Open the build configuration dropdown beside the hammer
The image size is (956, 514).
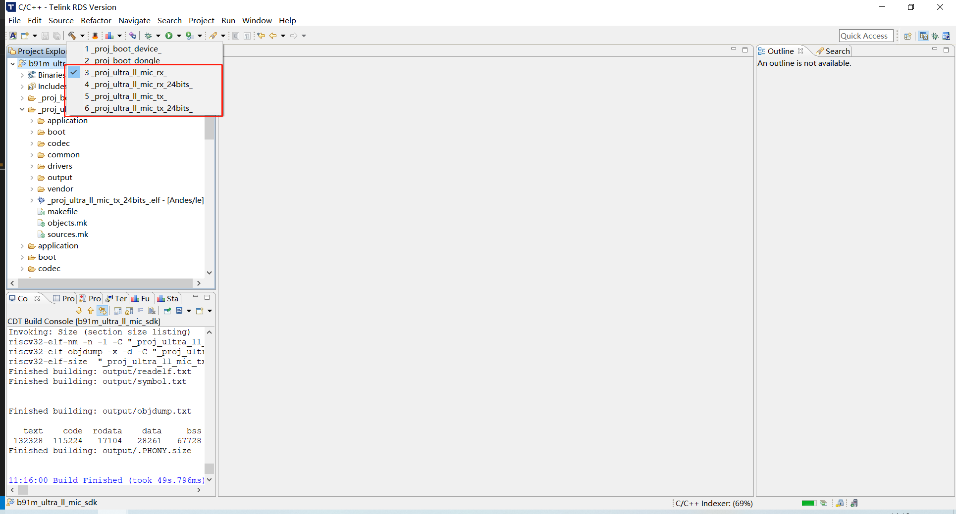[82, 36]
